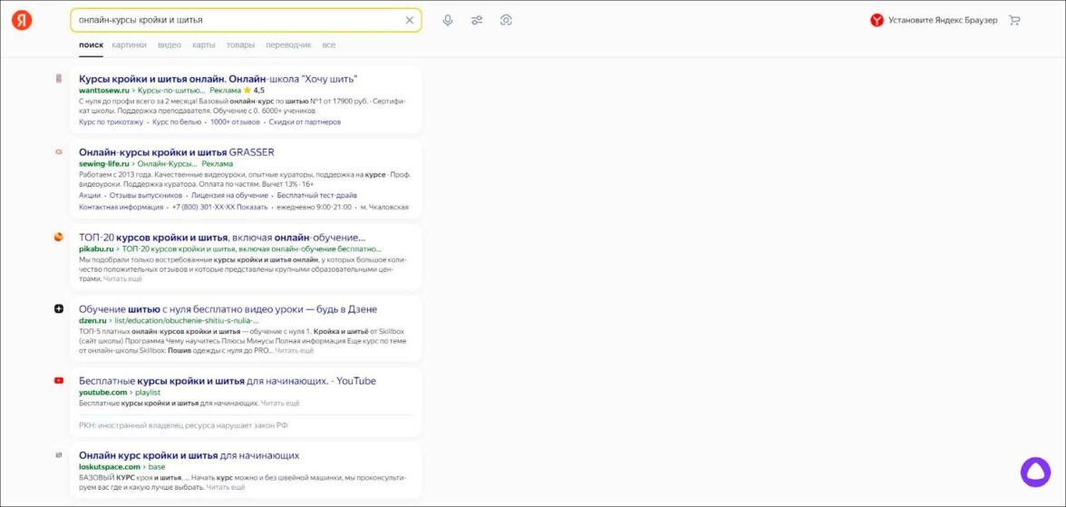Open the «переводчик» tab
1066x507 pixels.
click(x=289, y=45)
